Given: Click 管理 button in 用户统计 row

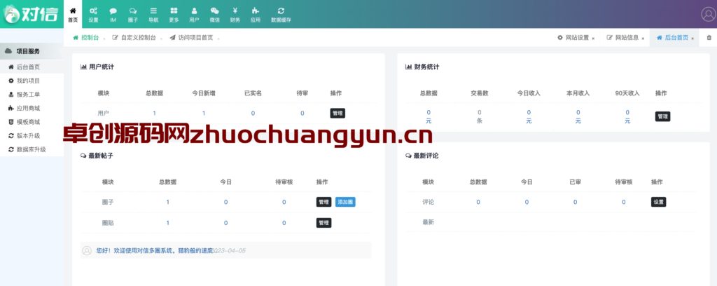Looking at the screenshot, I should 337,113.
